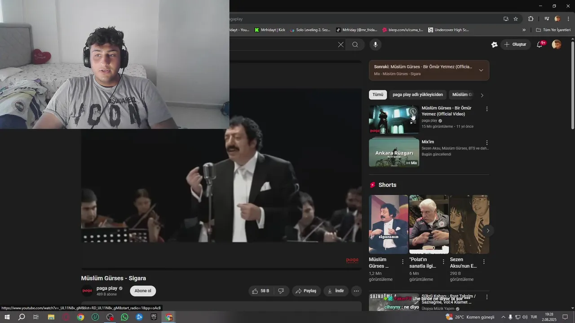The image size is (575, 323).
Task: Open the YouTube account avatar menu
Action: (557, 44)
